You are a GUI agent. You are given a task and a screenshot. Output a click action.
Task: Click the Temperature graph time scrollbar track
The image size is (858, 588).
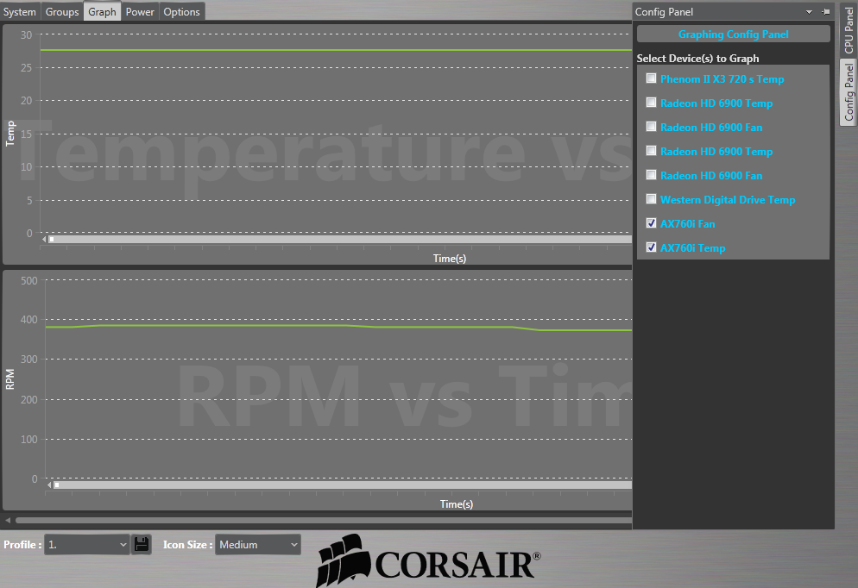coord(339,240)
